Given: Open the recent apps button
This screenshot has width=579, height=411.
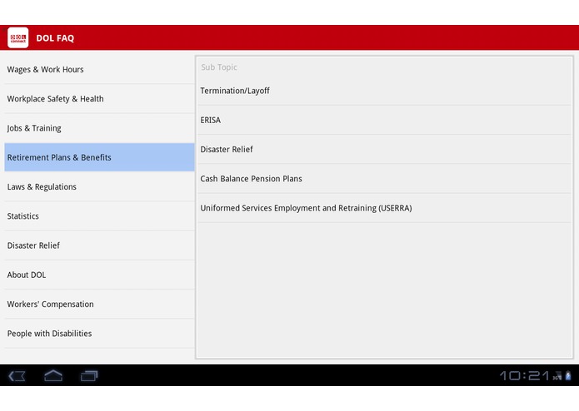Looking at the screenshot, I should pos(89,375).
